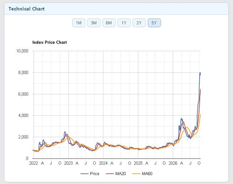
Task: Click the 4,000 y-axis label
Action: (x=23, y=115)
